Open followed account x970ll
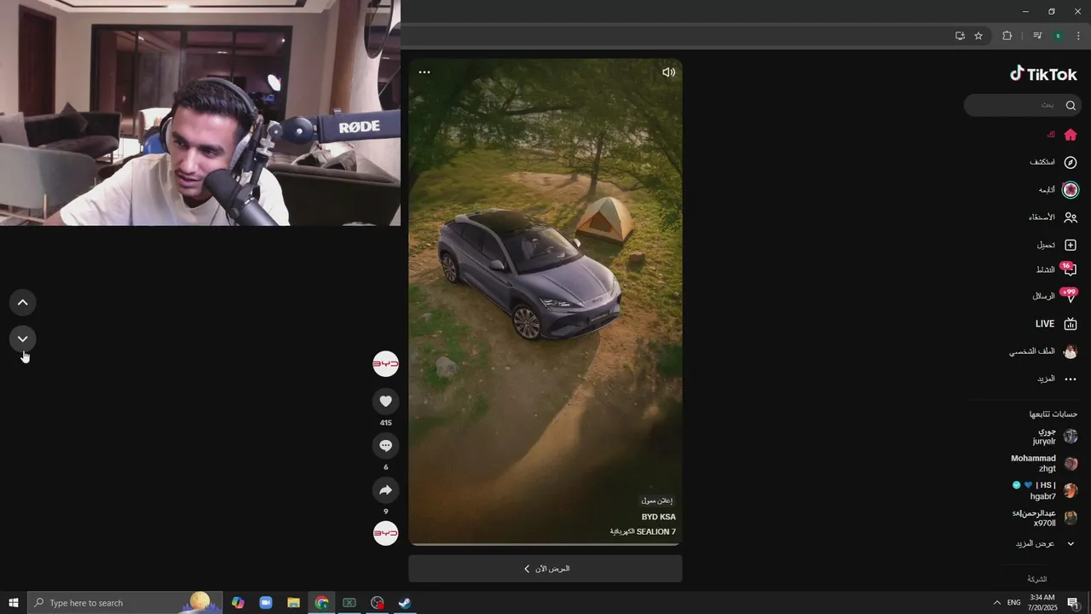The image size is (1091, 614). [x=1044, y=518]
